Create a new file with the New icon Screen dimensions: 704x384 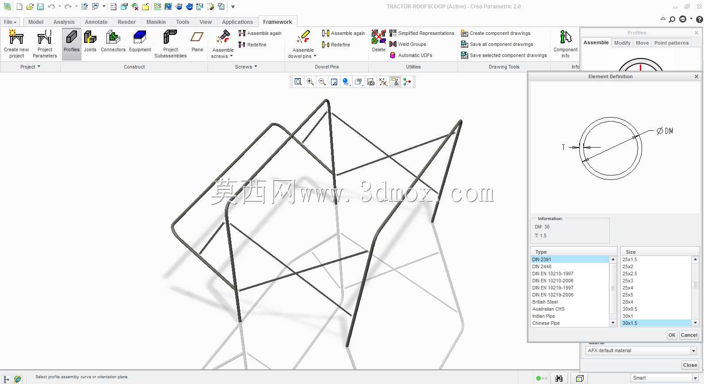pos(19,7)
